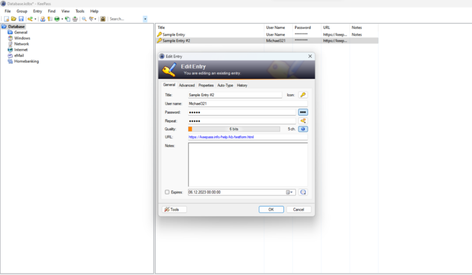
Task: Select the Network group
Action: point(21,44)
